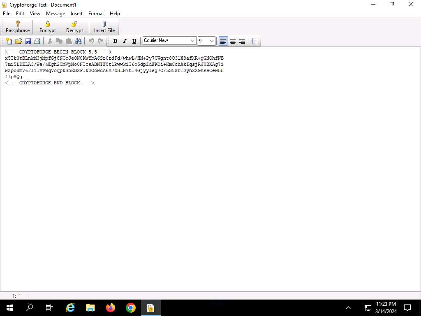Screen dimensions: 421x316
Task: Encrypt the document with the padlock button
Action: [x=48, y=27]
